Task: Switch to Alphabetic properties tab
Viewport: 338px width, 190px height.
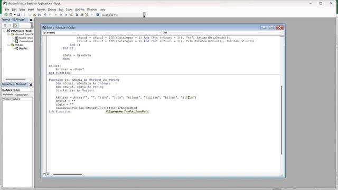Action: 8,94
